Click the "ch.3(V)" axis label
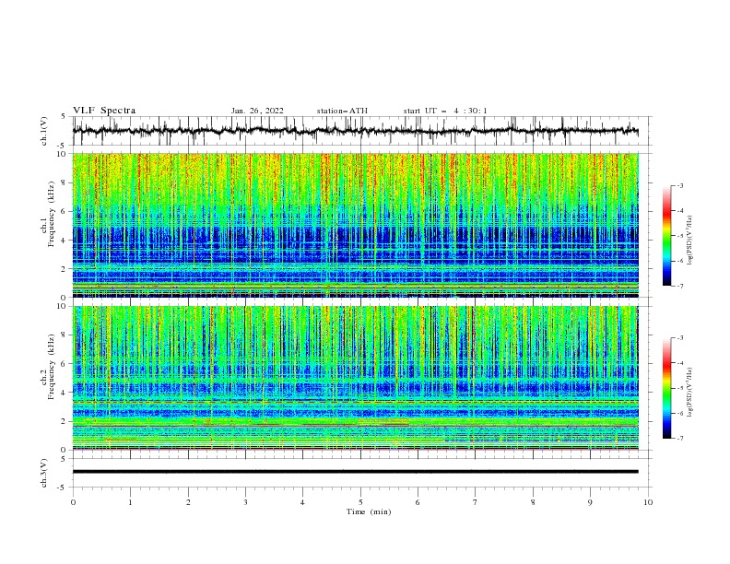Screen dimensions: 730x564 tap(44, 473)
